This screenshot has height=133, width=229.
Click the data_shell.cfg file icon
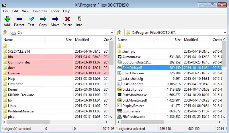(x=120, y=79)
